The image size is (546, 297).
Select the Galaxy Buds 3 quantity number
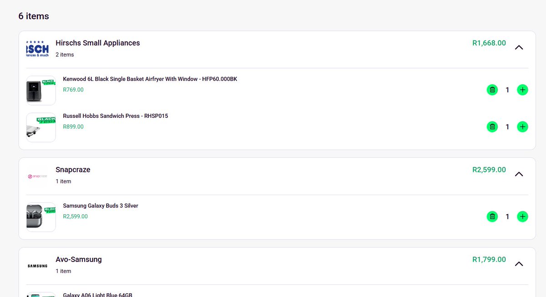point(508,217)
